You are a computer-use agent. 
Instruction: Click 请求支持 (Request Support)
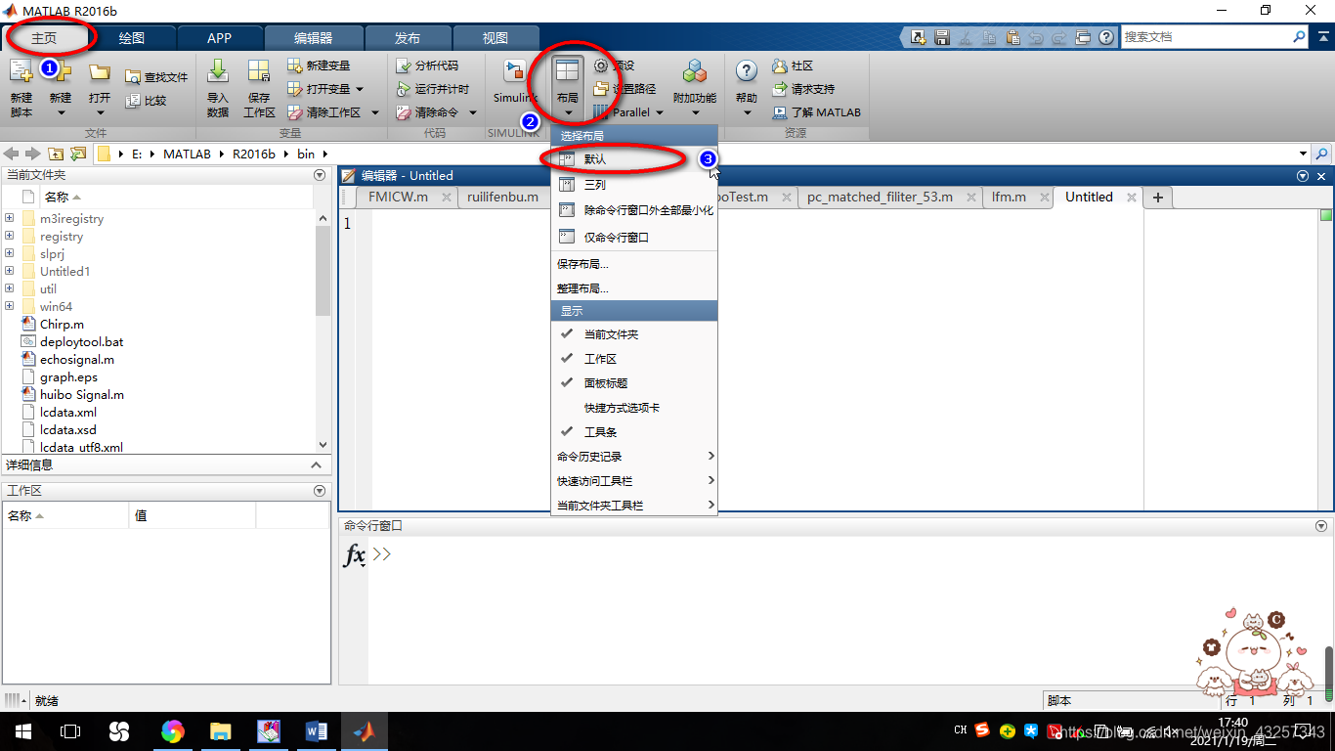coord(803,89)
